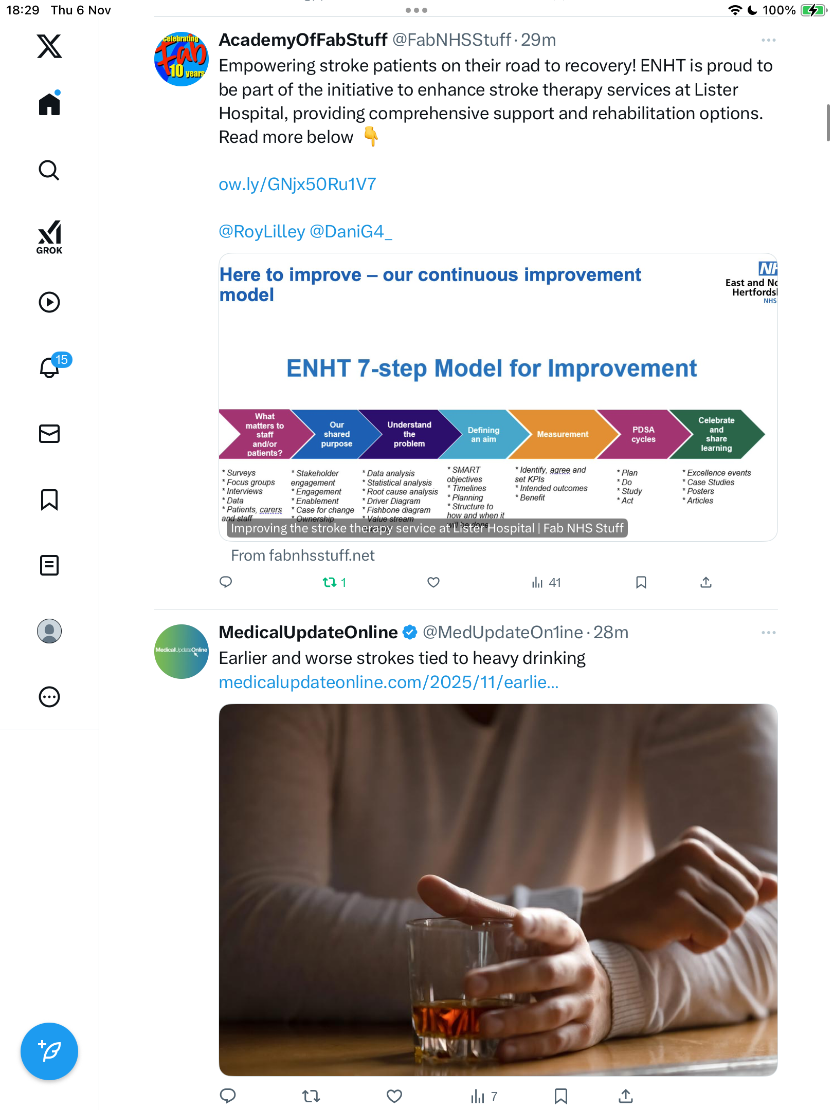This screenshot has width=833, height=1110.
Task: Open video tab play icon
Action: (49, 302)
